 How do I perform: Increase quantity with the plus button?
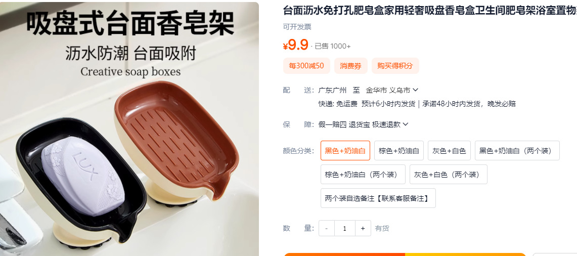click(x=363, y=228)
